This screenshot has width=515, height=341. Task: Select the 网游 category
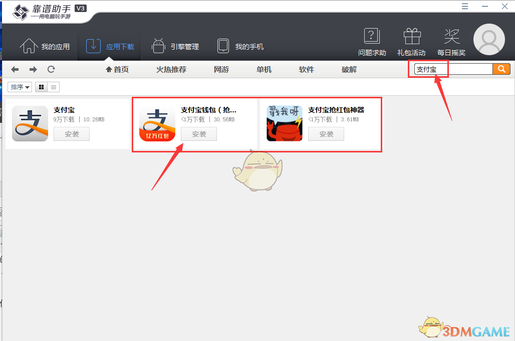[221, 69]
